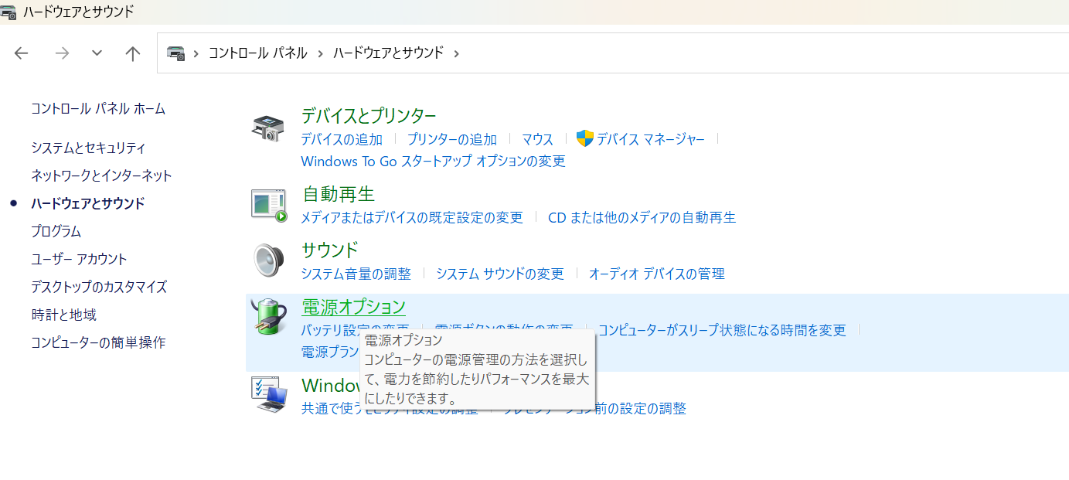
Task: Open システム音量の調整 link
Action: pos(356,274)
